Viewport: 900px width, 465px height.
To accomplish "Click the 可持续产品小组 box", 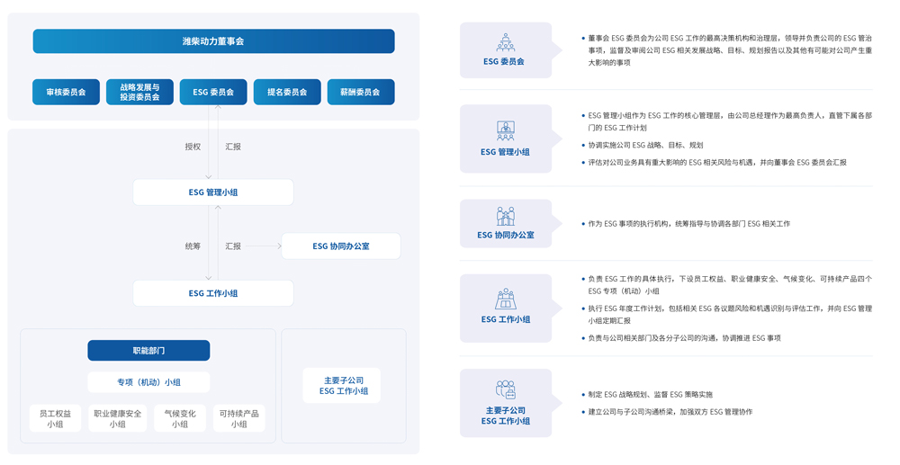I will [239, 419].
